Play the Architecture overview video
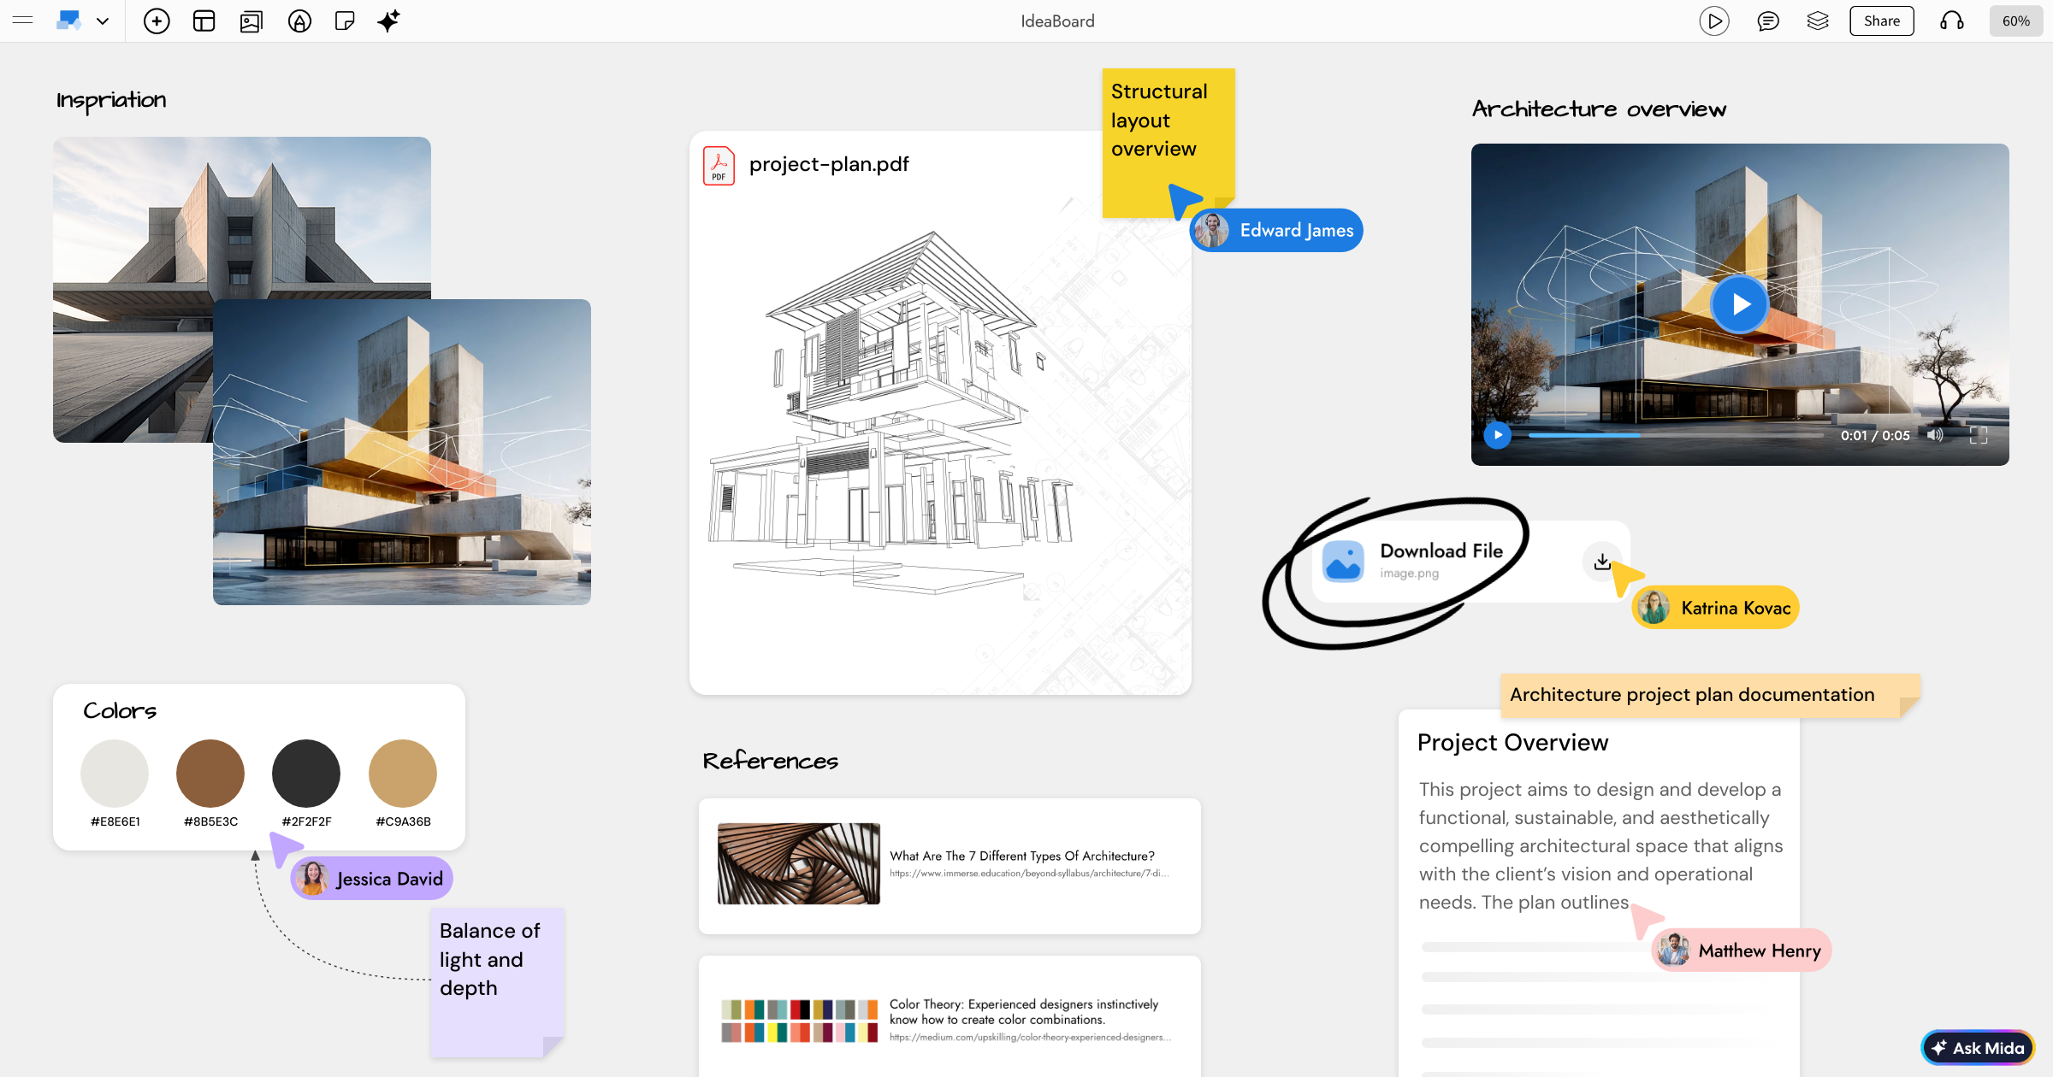The height and width of the screenshot is (1077, 2053). [x=1740, y=303]
